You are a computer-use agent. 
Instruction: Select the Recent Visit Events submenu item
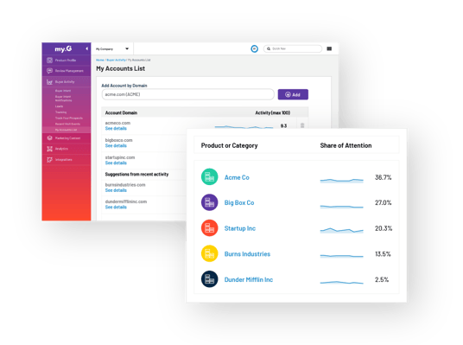67,124
